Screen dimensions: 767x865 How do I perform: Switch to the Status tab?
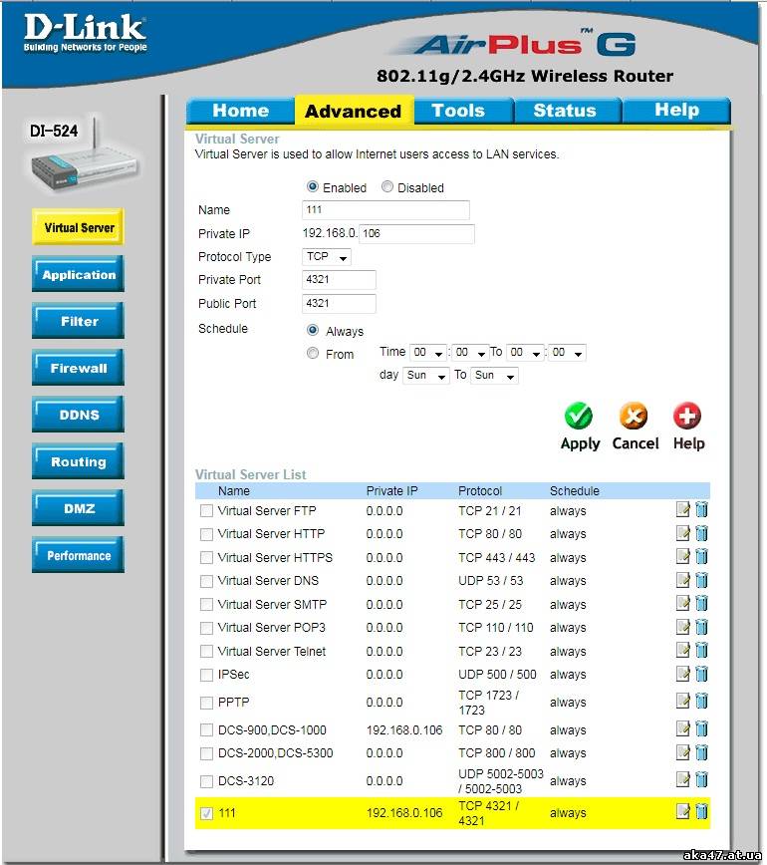tap(568, 111)
